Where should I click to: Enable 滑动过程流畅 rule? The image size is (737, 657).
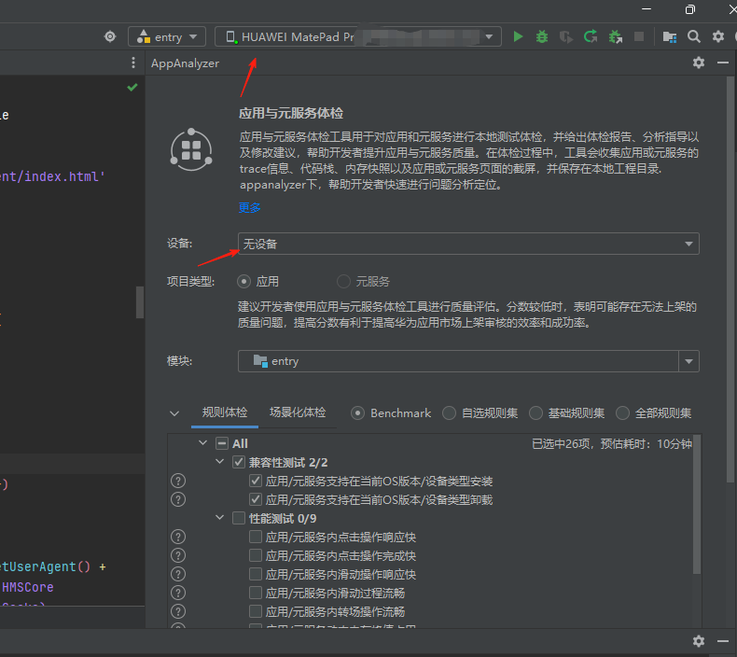pyautogui.click(x=256, y=593)
